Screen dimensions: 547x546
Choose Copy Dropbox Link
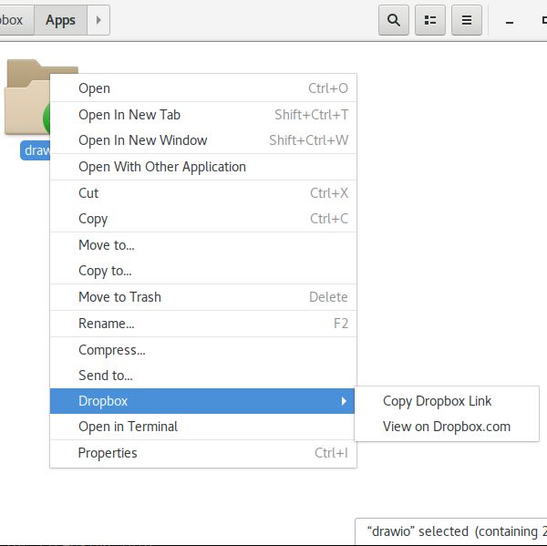point(437,401)
